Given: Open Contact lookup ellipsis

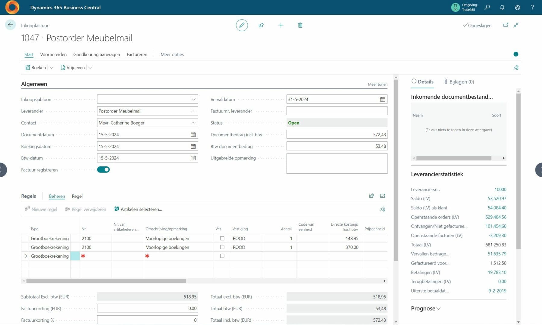Looking at the screenshot, I should (193, 123).
